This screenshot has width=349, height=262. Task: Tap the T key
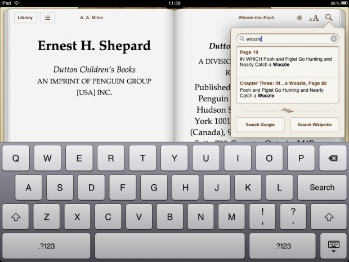coord(142,158)
